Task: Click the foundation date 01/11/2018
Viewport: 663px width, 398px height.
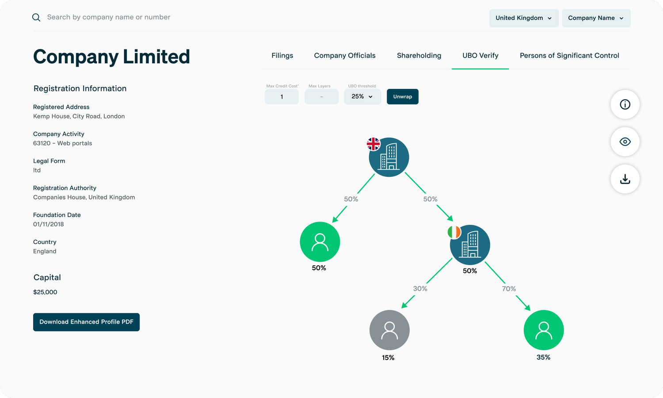Action: 49,224
